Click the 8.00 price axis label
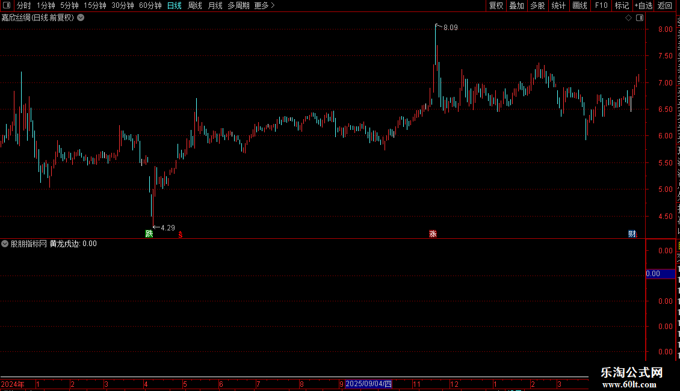 point(665,29)
